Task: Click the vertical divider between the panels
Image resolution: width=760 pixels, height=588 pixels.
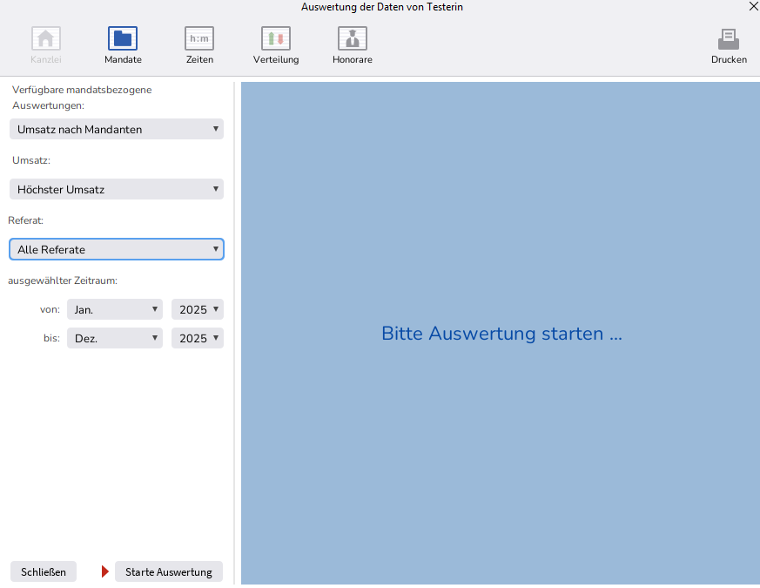Action: (x=234, y=331)
